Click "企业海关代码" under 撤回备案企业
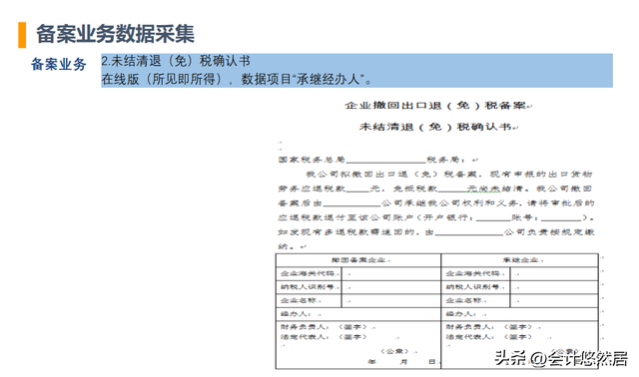639x377 pixels. (x=309, y=273)
